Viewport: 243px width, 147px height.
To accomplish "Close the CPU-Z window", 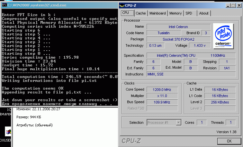I will pos(239,5).
